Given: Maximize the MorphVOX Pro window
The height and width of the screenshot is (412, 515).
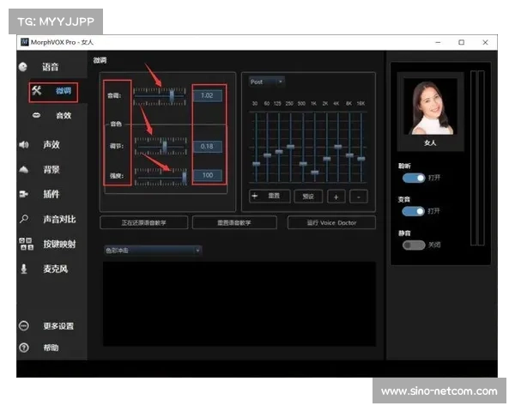Looking at the screenshot, I should pos(462,42).
